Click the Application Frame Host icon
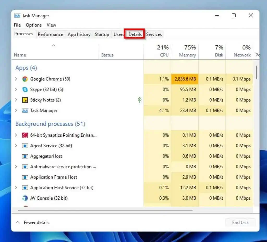 click(25, 177)
